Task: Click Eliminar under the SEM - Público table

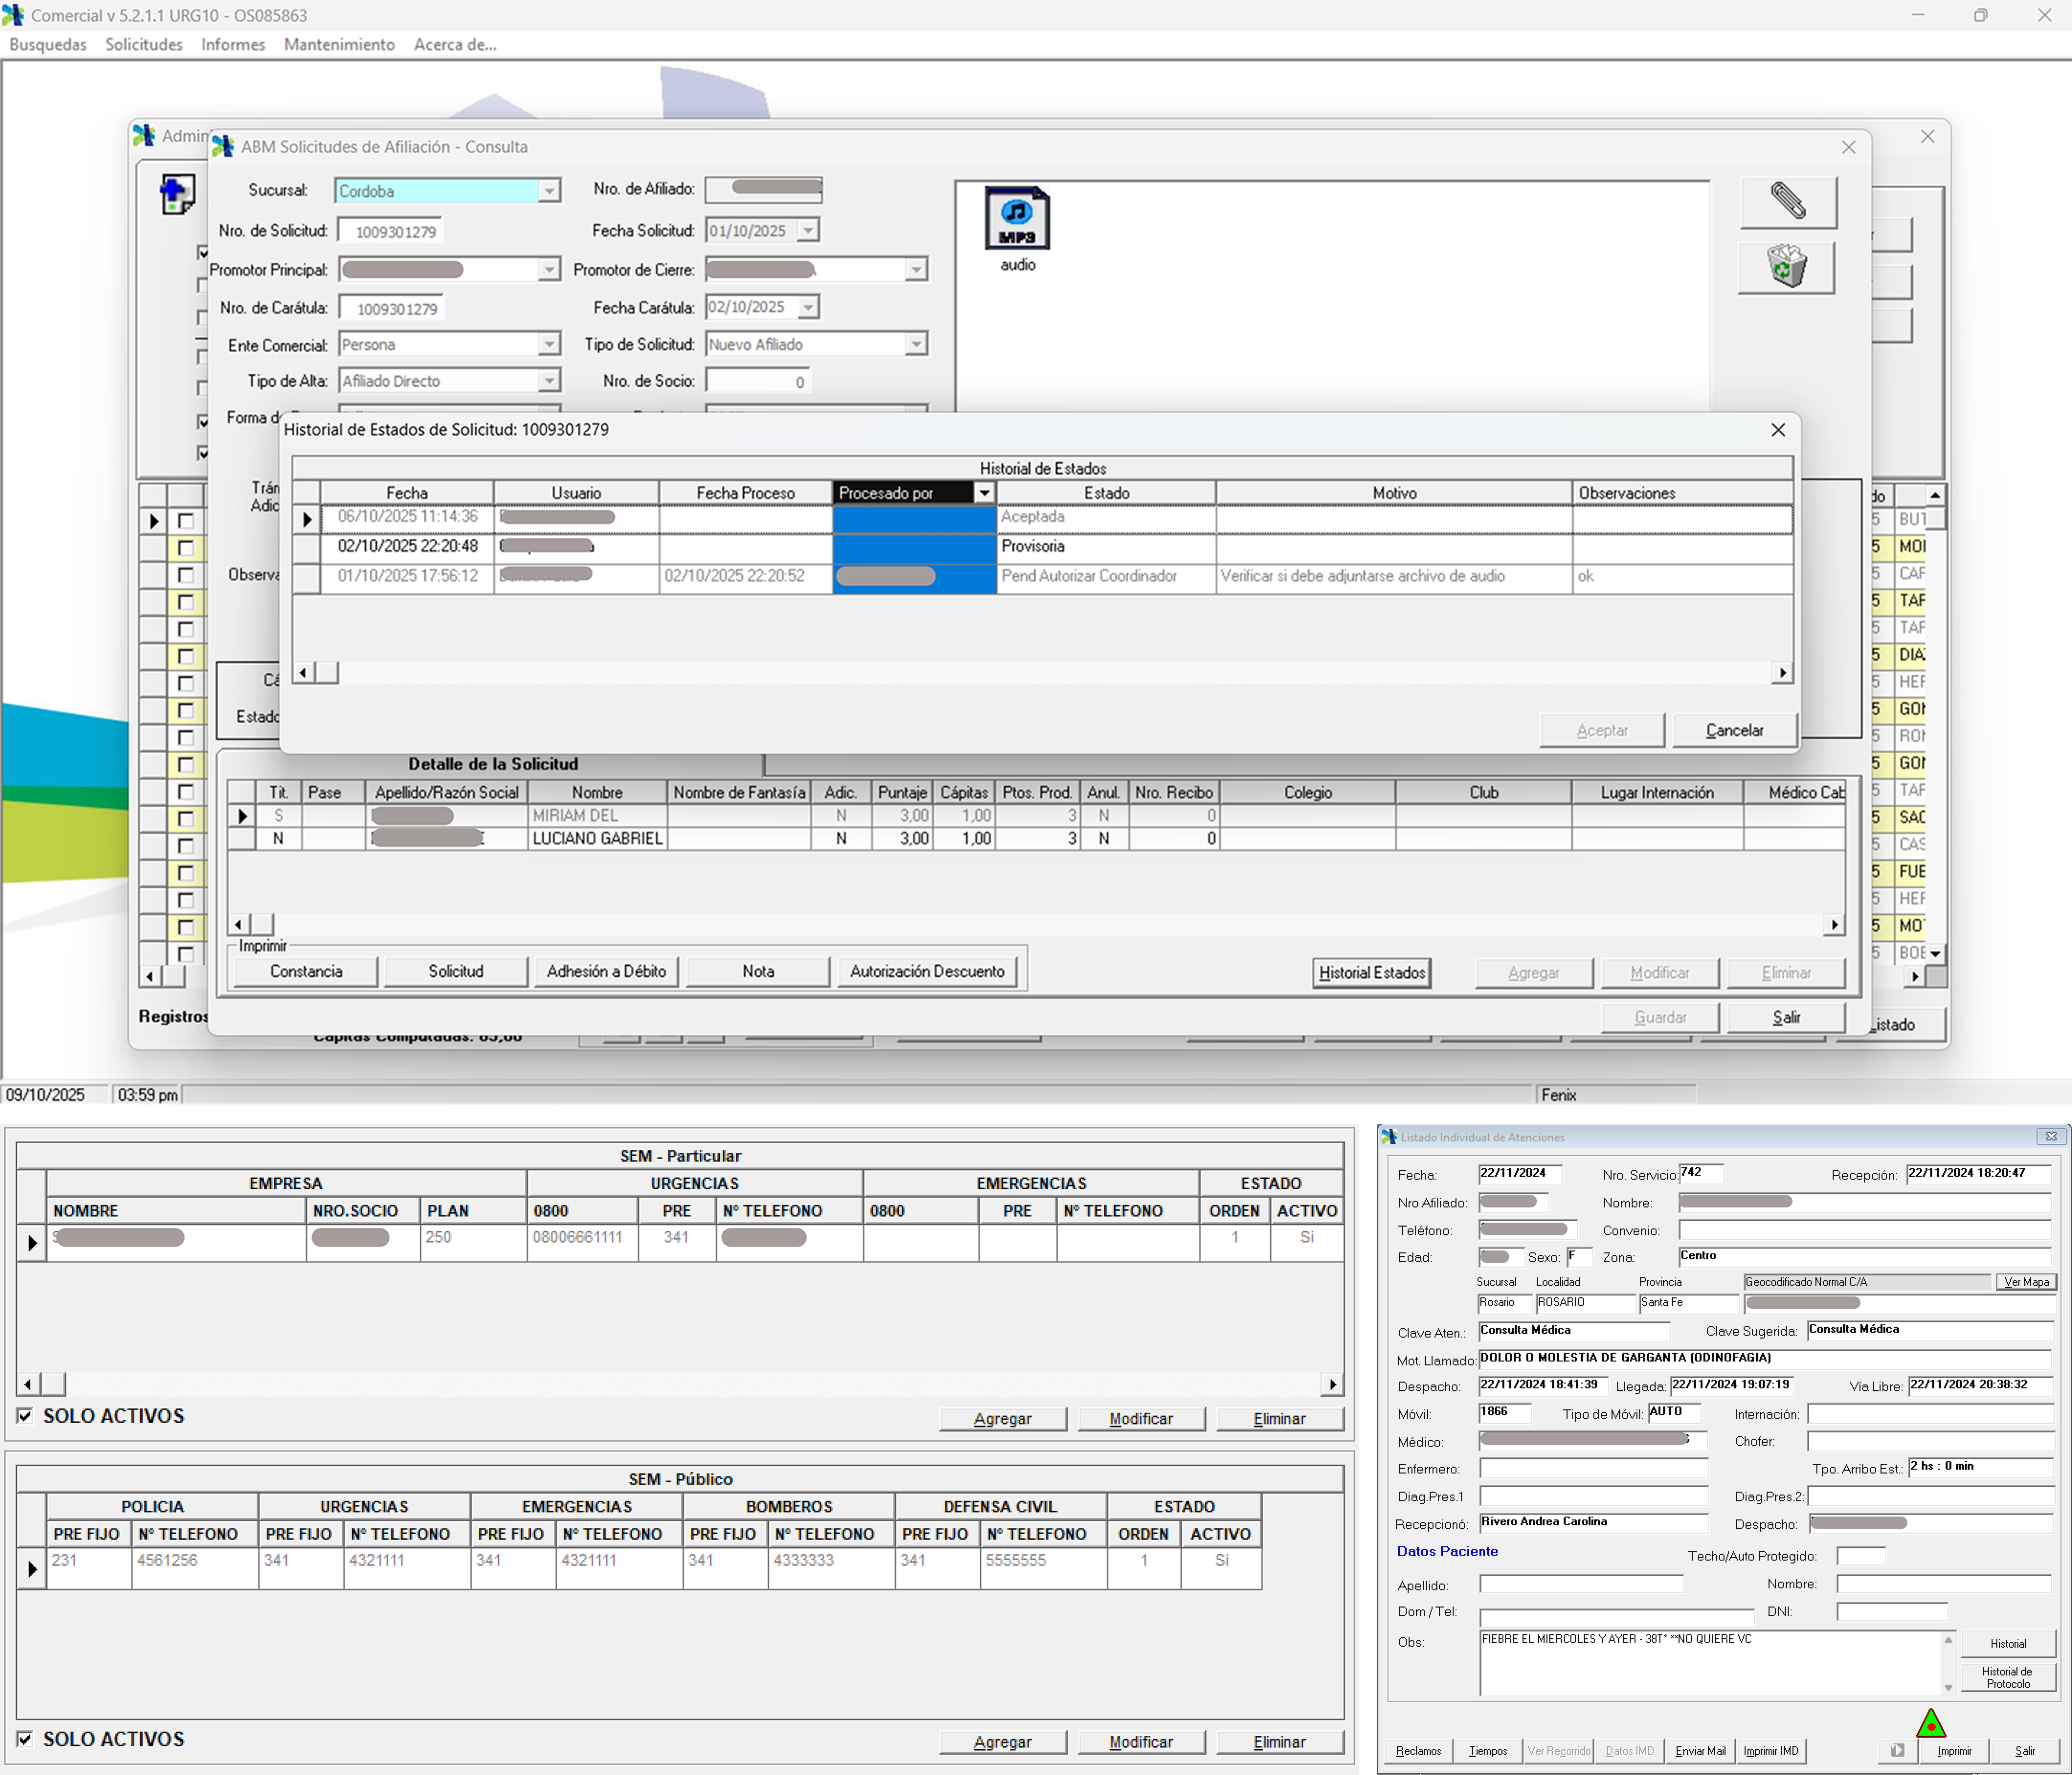Action: [x=1279, y=1742]
